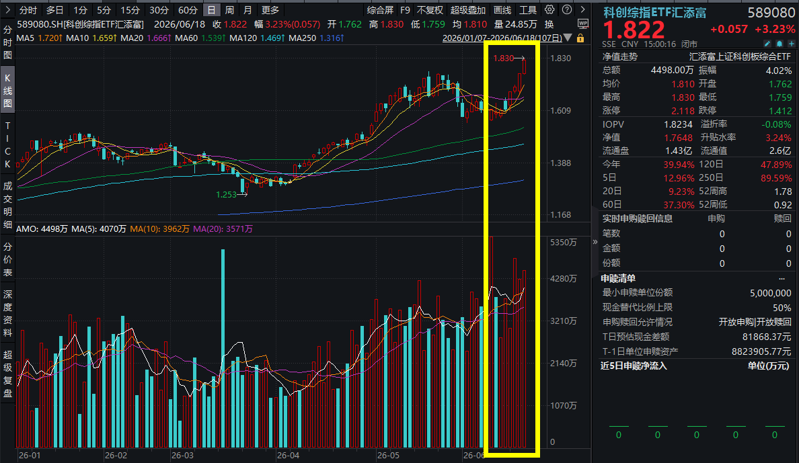This screenshot has width=799, height=463.
Task: Expand the left sidebar arrow
Action: tap(7, 9)
